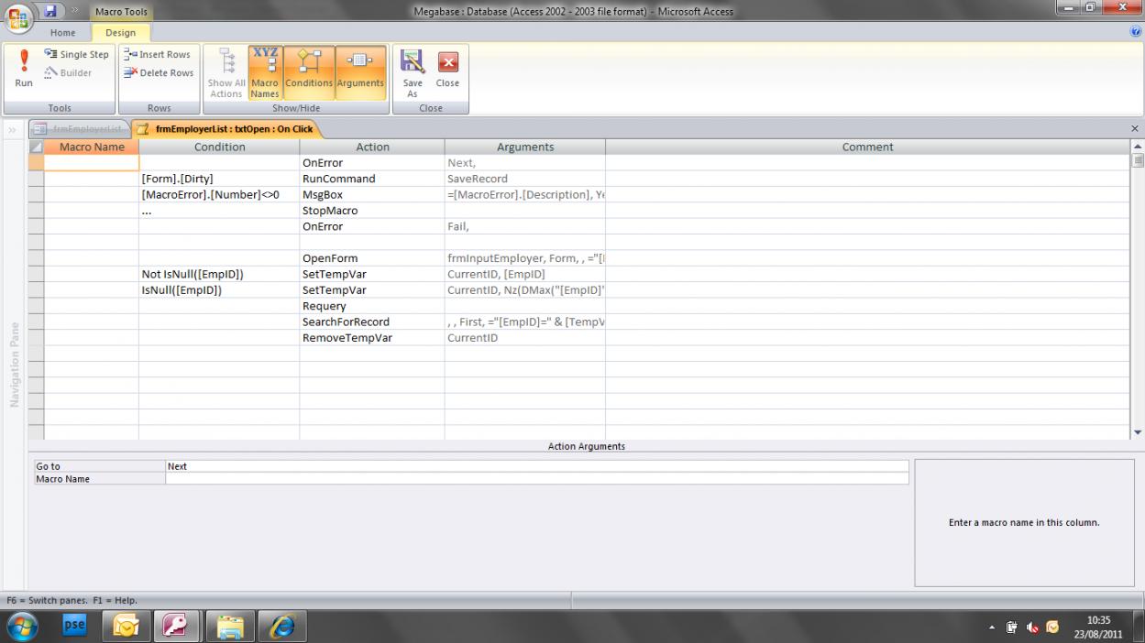1145x643 pixels.
Task: Click the Save As icon
Action: point(413,72)
